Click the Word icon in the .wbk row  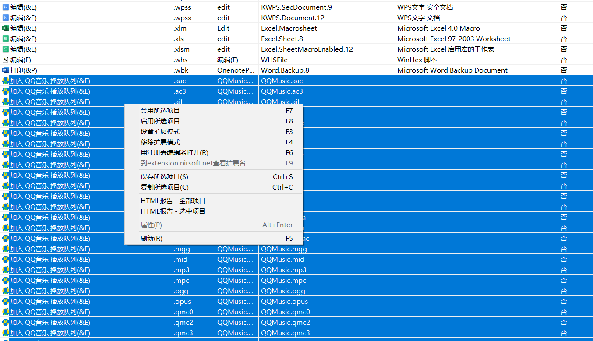tap(5, 70)
